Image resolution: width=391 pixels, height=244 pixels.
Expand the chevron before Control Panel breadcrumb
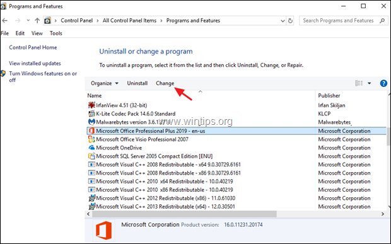click(55, 21)
